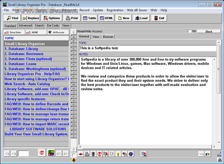Click the green pointing hand next-record icon
Image resolution: width=224 pixels, height=164 pixels.
[208, 154]
